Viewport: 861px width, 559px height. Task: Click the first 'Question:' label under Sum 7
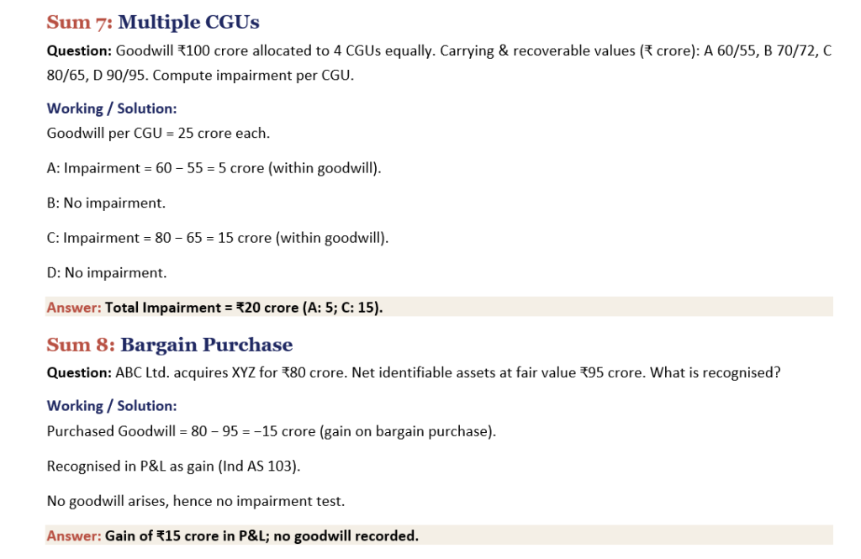[x=79, y=51]
